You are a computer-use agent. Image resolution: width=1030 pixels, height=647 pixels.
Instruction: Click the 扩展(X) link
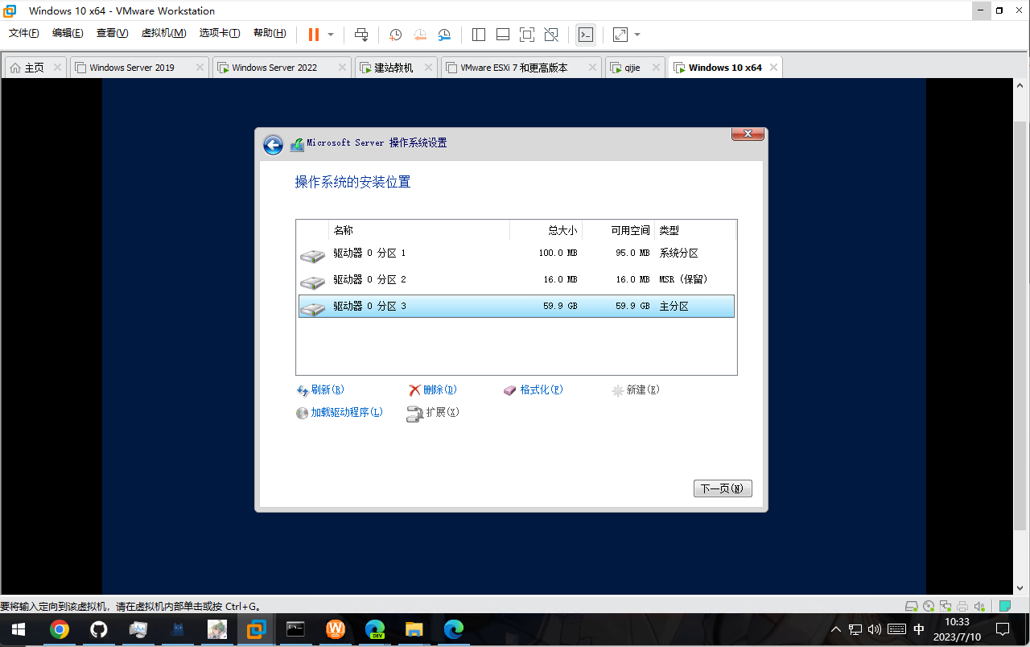tap(433, 413)
